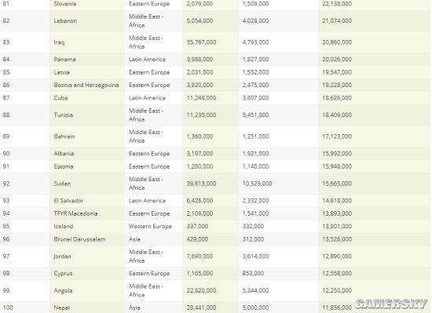Select Jordan revenue 12,890,000

point(337,257)
